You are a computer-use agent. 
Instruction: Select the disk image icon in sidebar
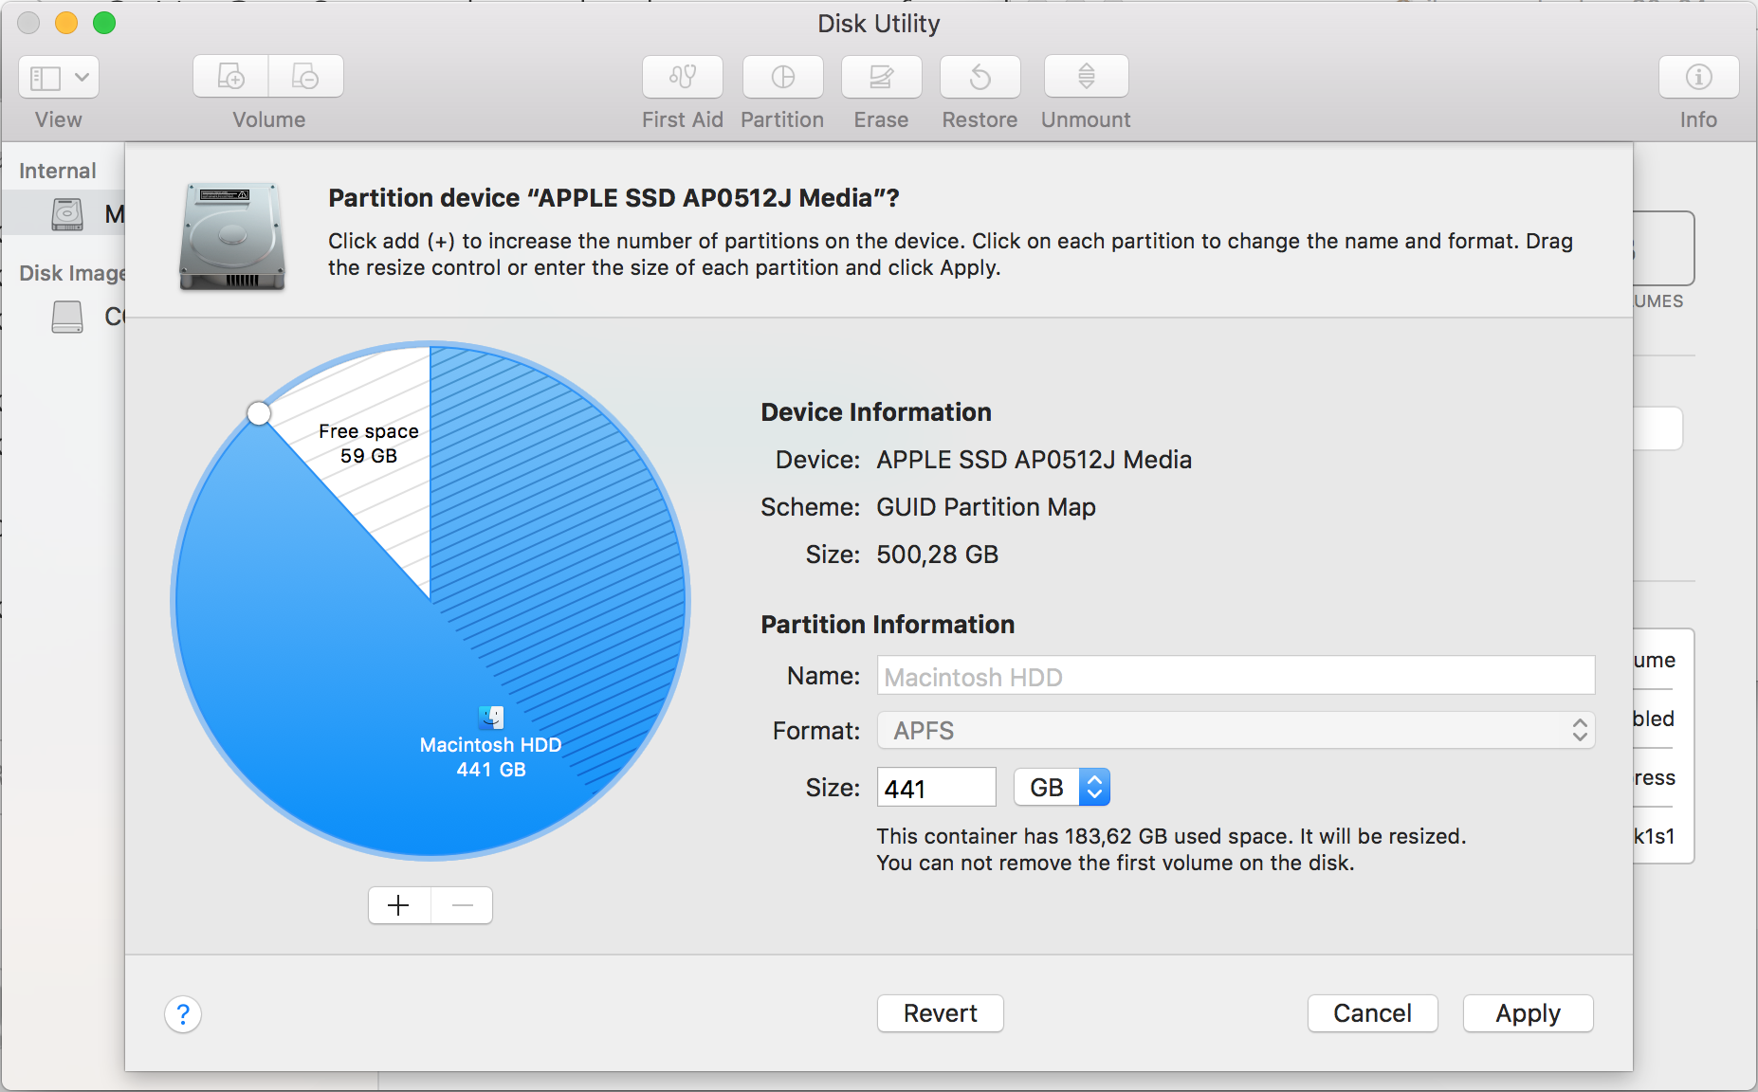pyautogui.click(x=67, y=317)
